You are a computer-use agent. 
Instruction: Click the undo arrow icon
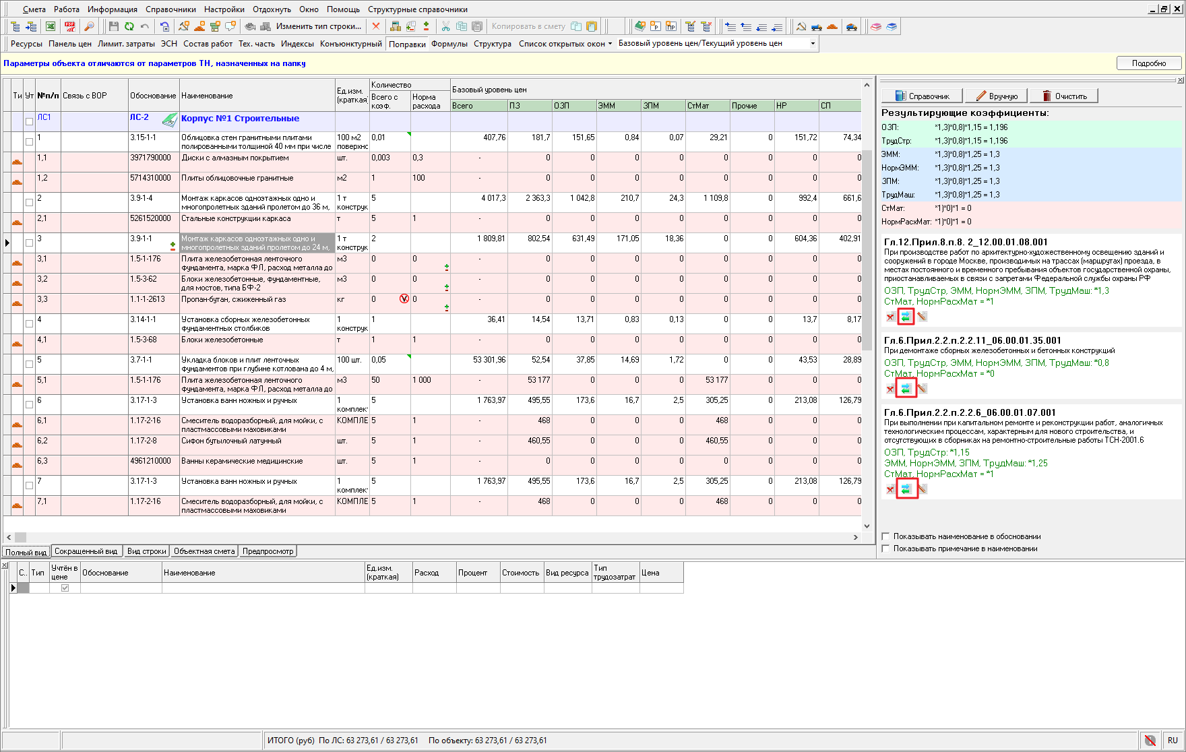pyautogui.click(x=145, y=26)
